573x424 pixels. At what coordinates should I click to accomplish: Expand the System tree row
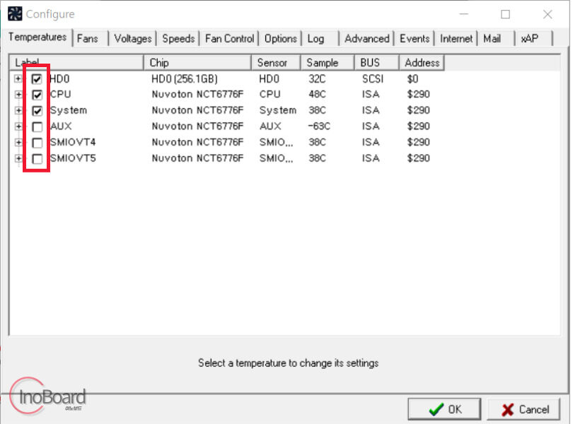(x=18, y=110)
